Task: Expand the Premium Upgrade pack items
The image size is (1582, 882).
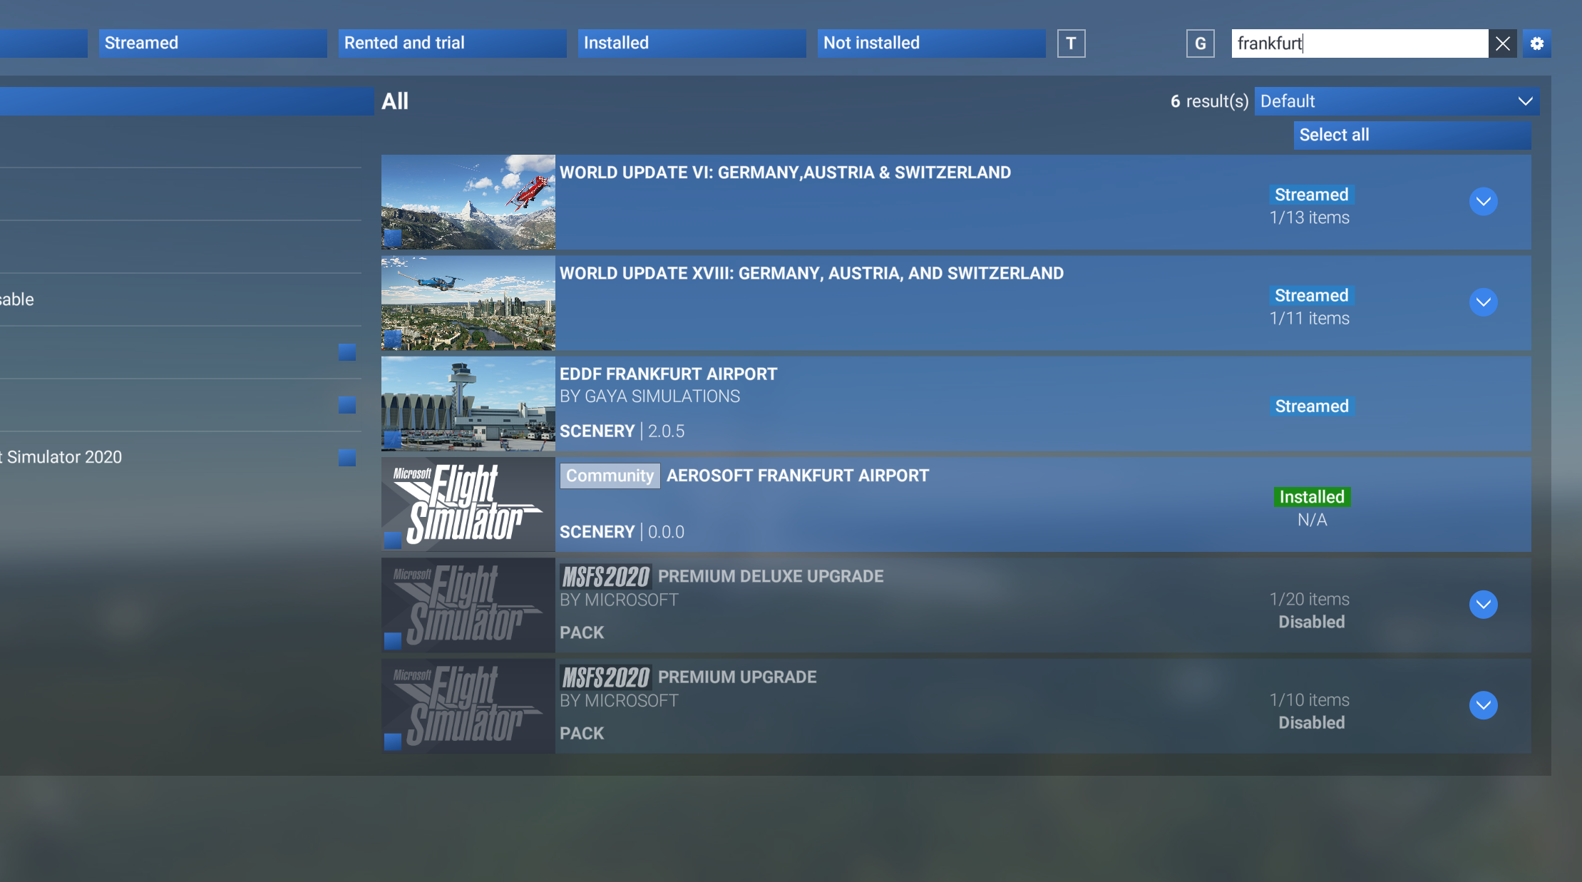Action: (1483, 705)
